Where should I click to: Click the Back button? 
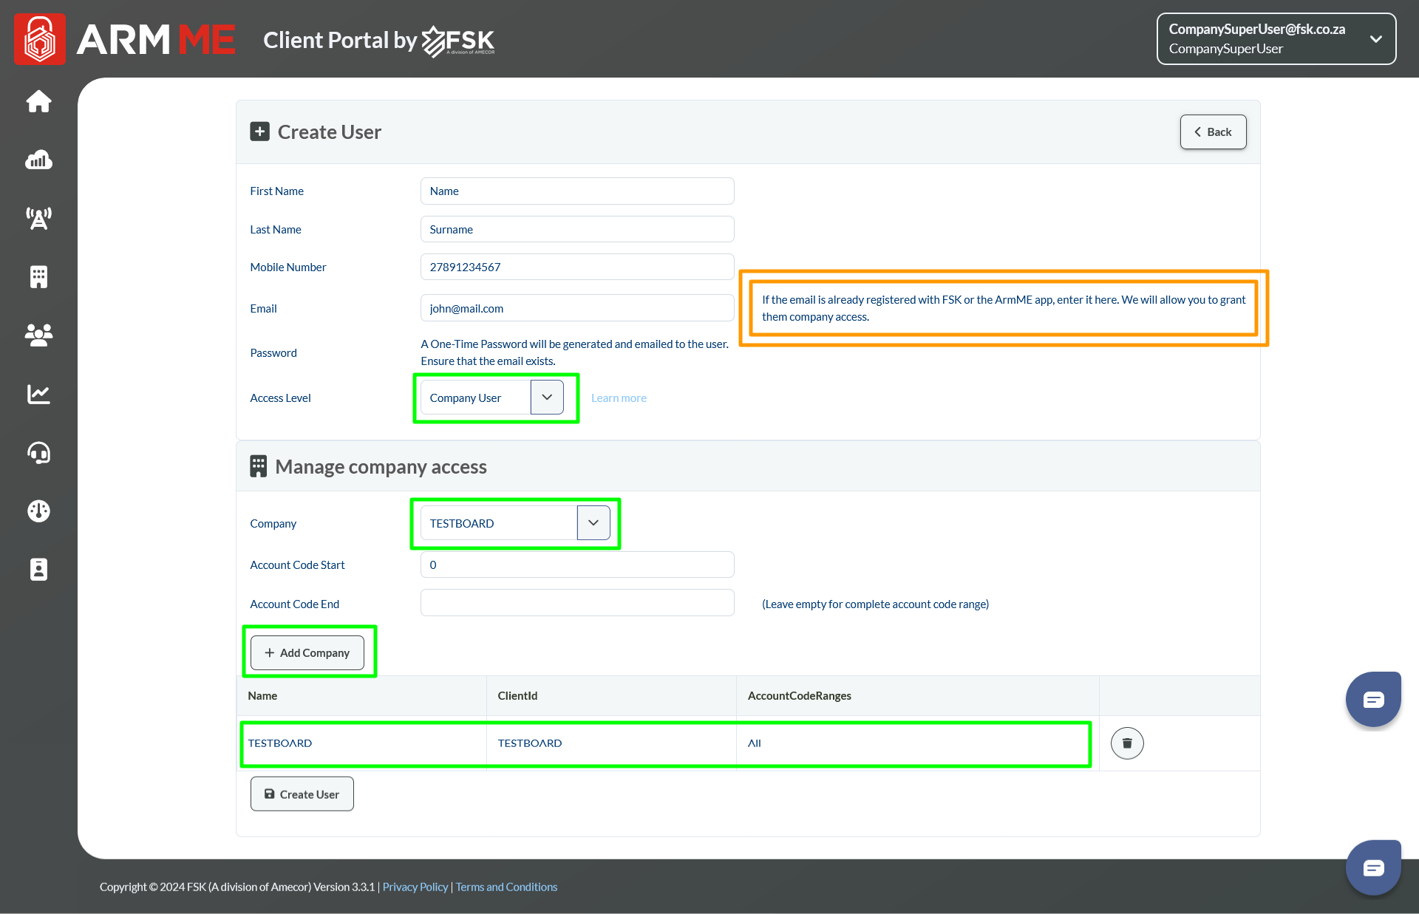[1213, 132]
